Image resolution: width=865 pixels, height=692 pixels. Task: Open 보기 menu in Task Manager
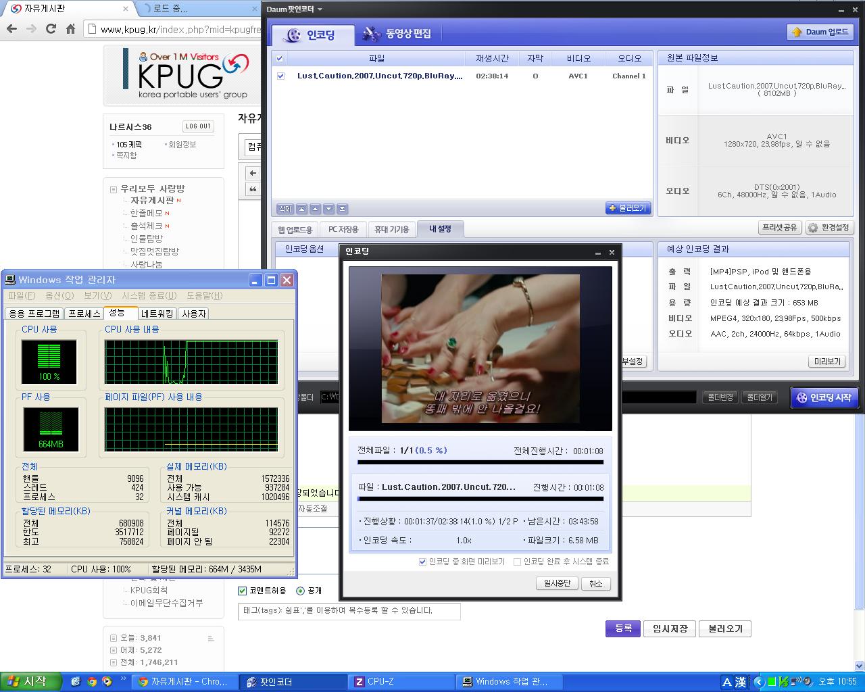(x=97, y=295)
